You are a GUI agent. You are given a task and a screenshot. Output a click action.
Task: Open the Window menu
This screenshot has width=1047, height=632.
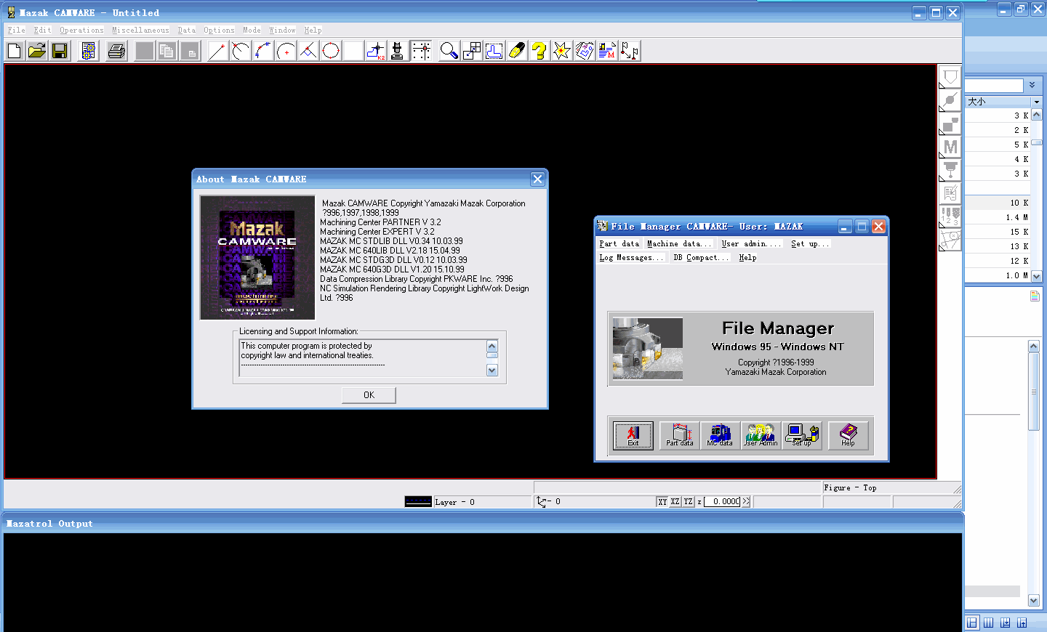coord(282,31)
